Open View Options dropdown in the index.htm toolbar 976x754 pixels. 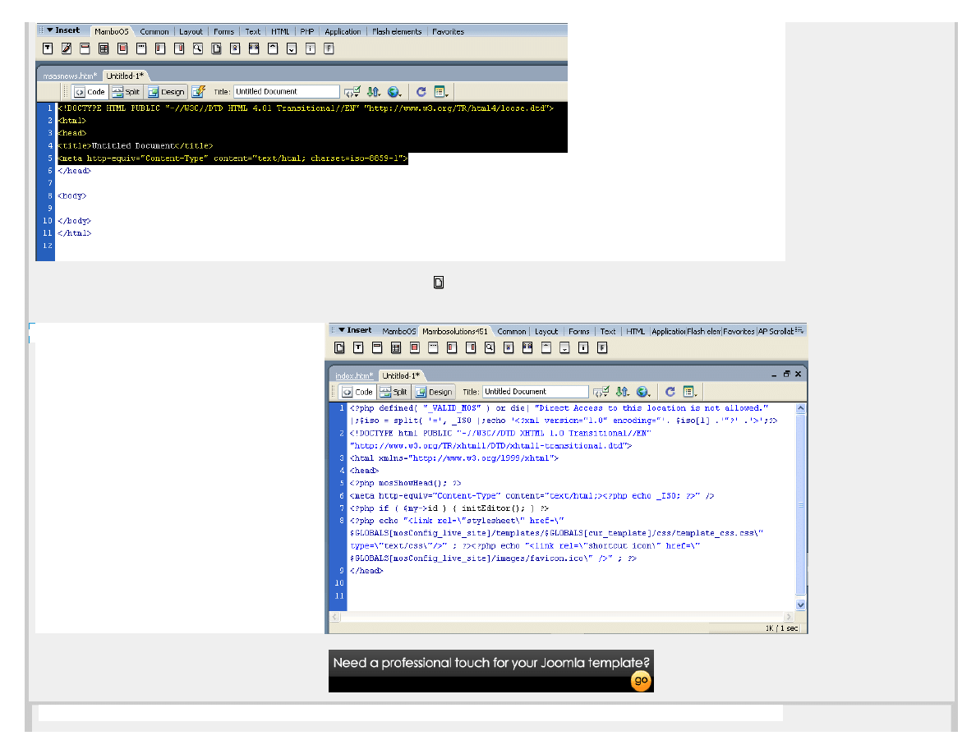(x=691, y=392)
